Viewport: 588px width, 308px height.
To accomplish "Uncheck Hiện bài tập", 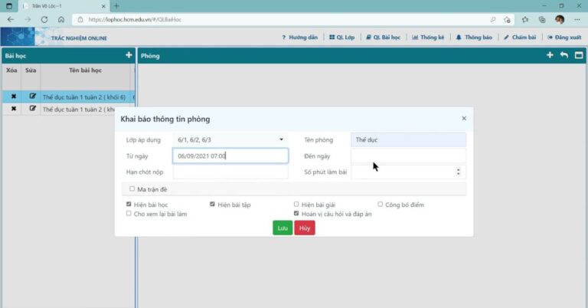I will 212,204.
